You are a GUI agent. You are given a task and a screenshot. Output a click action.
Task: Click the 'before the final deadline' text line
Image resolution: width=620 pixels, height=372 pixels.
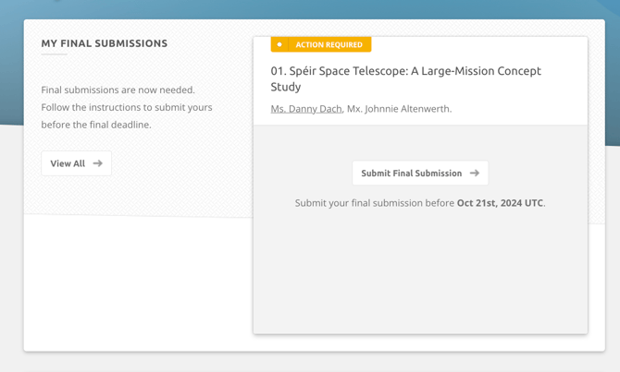pyautogui.click(x=95, y=125)
